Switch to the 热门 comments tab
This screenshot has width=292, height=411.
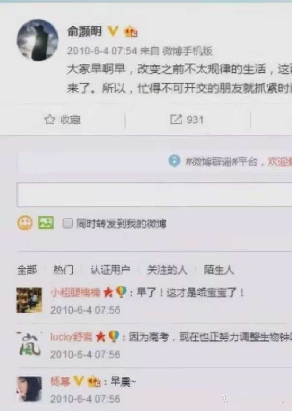pos(63,270)
